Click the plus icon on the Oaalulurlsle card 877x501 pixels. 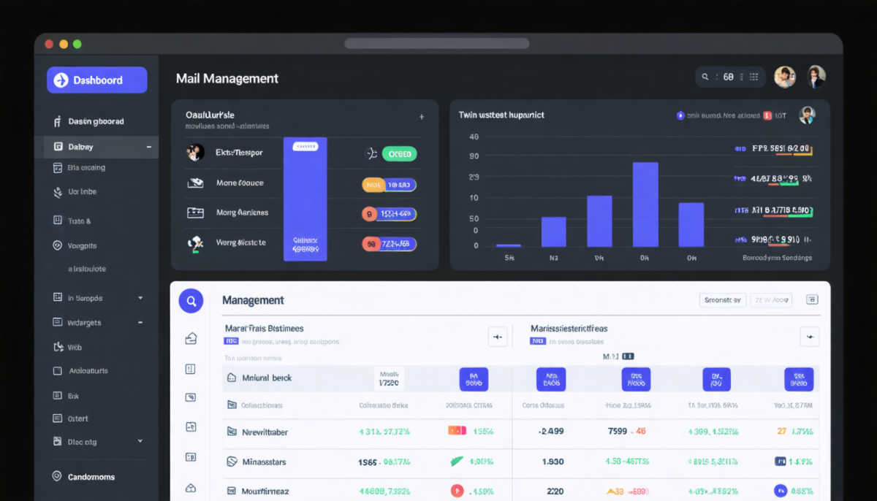422,116
